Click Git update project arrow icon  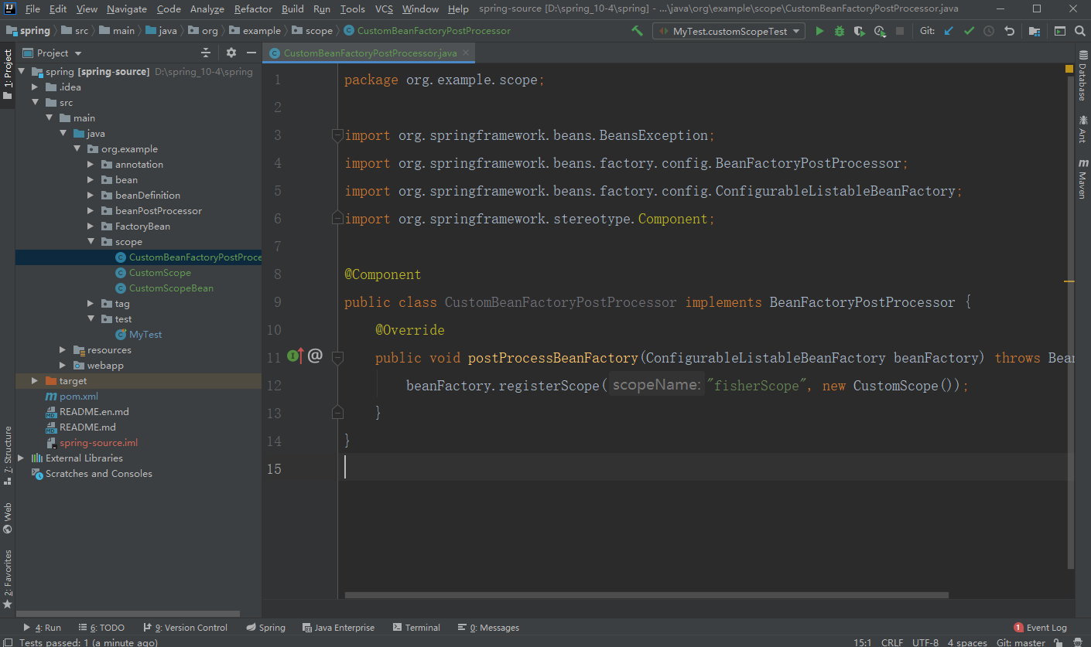[x=949, y=32]
